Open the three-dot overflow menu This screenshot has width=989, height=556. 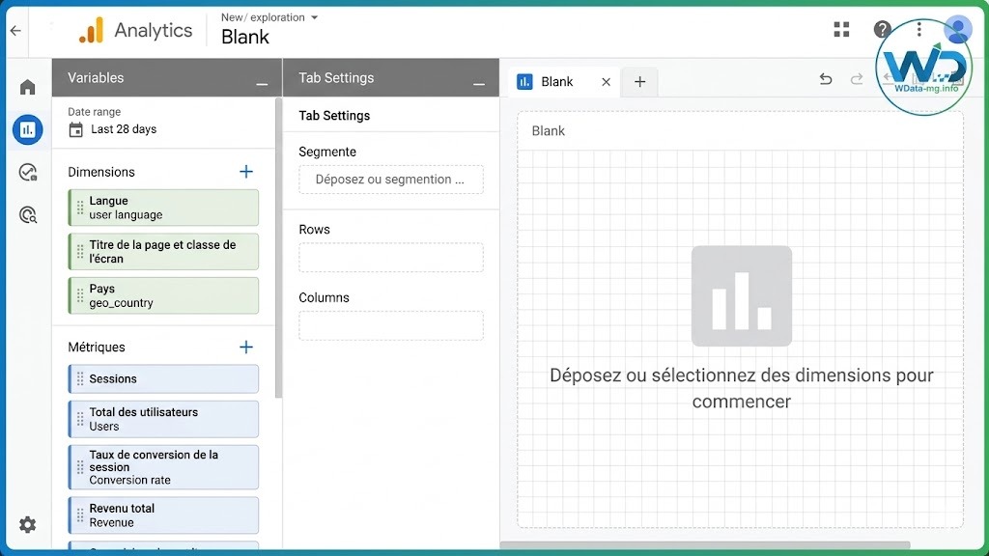918,29
